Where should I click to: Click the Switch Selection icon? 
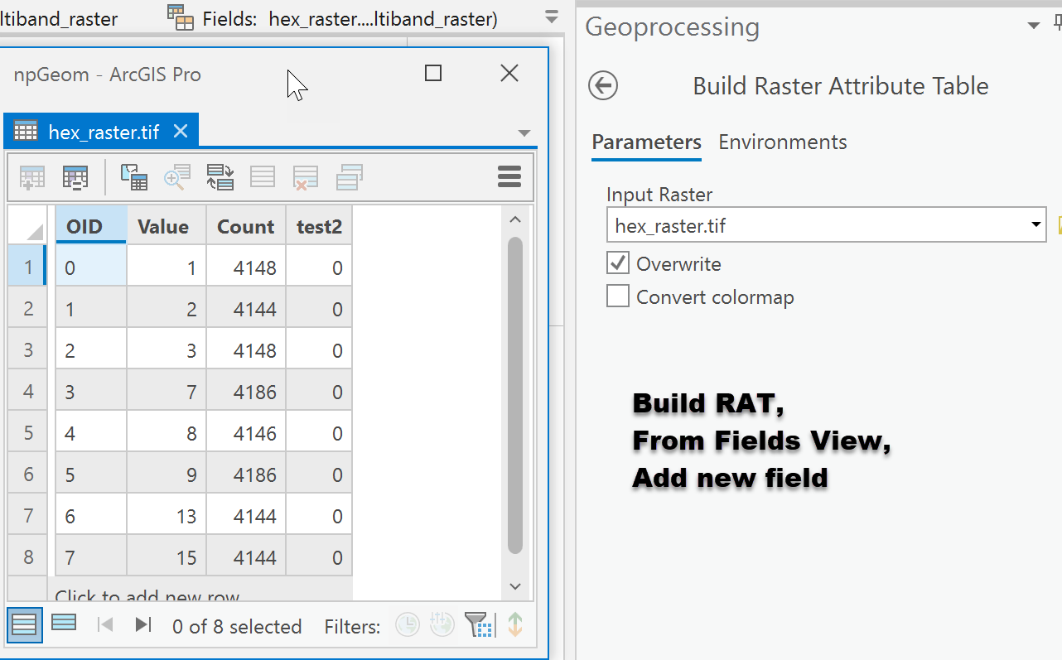coord(220,177)
